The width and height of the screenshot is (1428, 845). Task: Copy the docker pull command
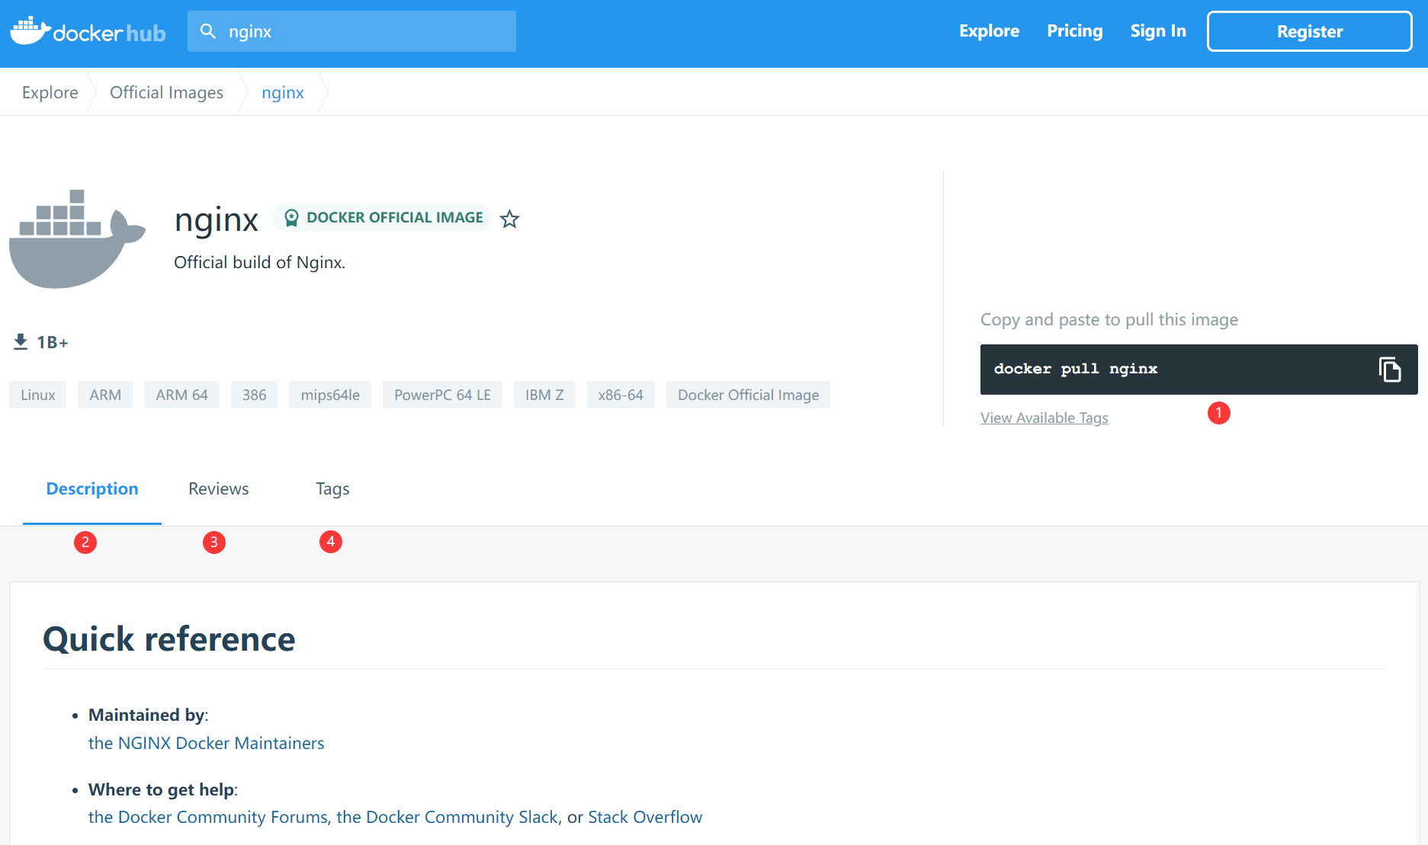tap(1389, 370)
